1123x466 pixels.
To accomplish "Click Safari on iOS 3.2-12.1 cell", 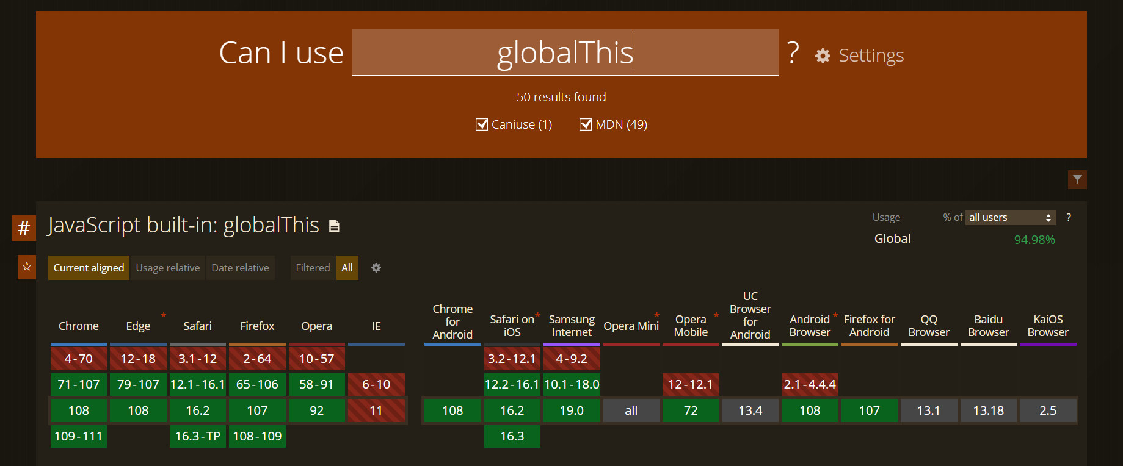I will [x=512, y=359].
